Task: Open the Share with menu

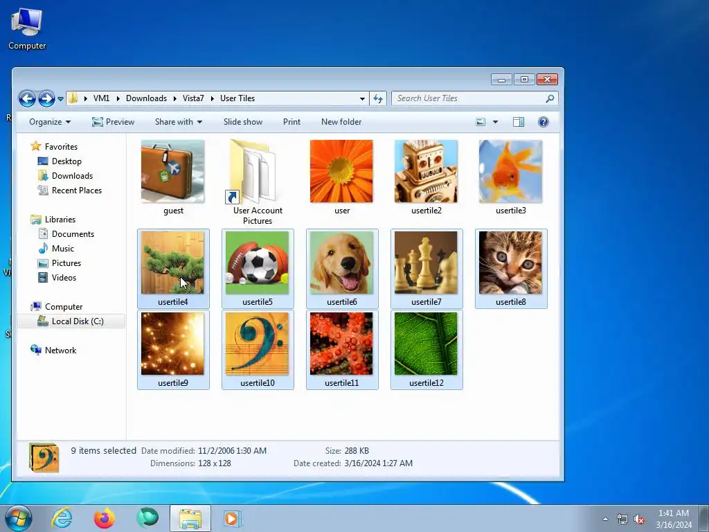Action: pyautogui.click(x=178, y=122)
